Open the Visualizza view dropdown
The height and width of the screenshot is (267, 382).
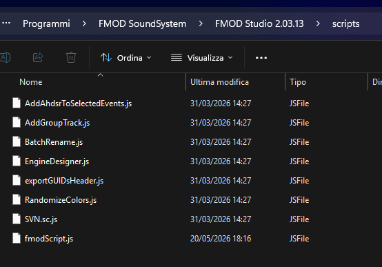201,58
